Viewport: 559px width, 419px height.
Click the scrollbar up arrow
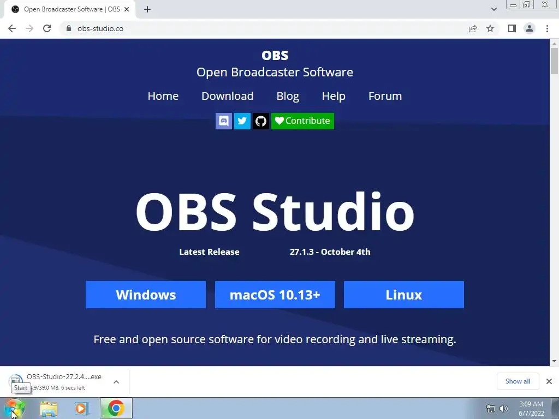554,44
